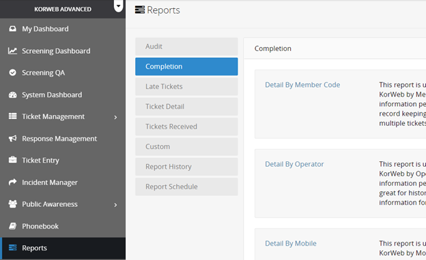The image size is (426, 260).
Task: Select the Completion report category
Action: click(186, 67)
